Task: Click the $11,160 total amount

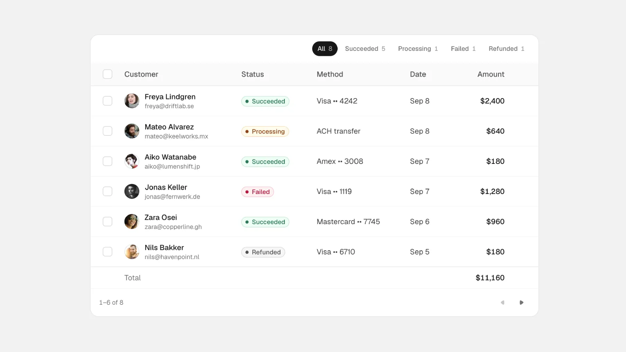Action: click(490, 278)
